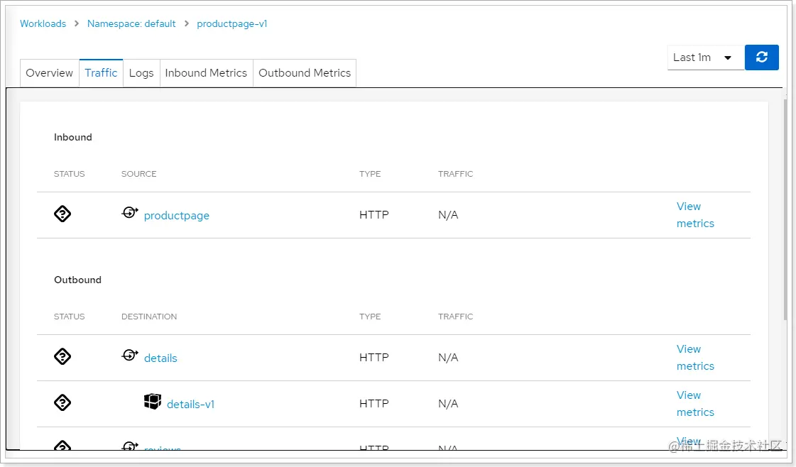View metrics for inbound productpage
Screen dimensions: 796x467
[x=695, y=215]
